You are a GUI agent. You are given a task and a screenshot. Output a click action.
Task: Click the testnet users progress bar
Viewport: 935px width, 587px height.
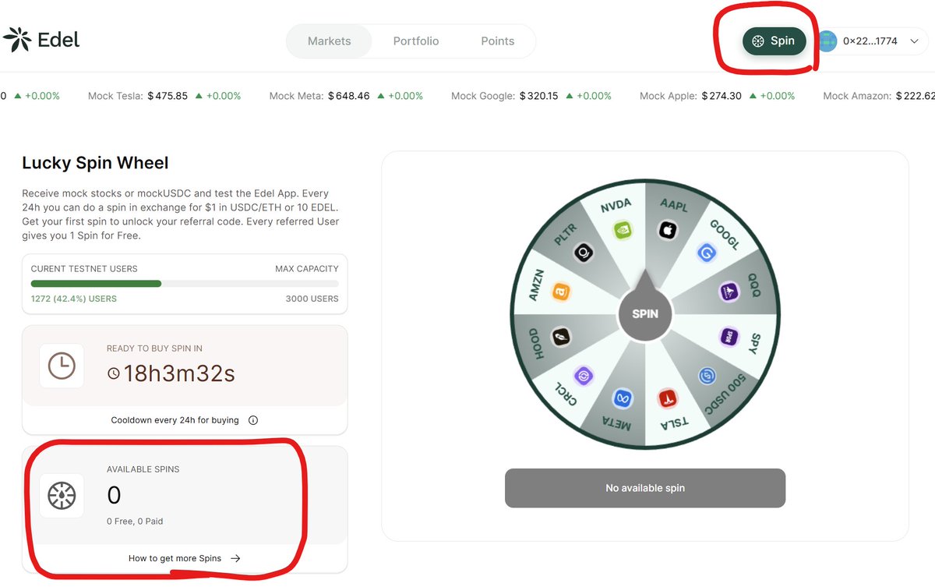tap(185, 284)
